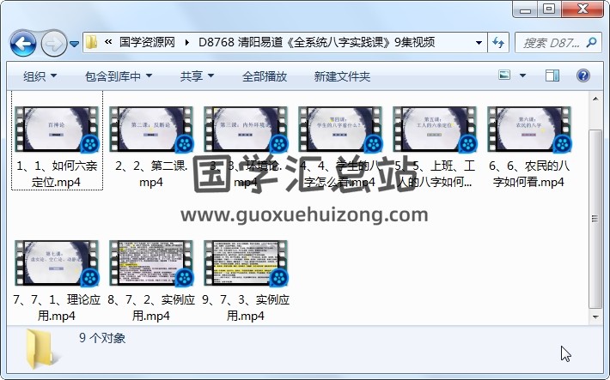Maximize the Explorer window
Viewport: 610px width, 380px height.
pyautogui.click(x=549, y=9)
